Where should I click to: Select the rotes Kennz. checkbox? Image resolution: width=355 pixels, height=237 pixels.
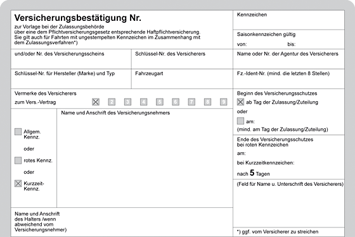coord(18,161)
